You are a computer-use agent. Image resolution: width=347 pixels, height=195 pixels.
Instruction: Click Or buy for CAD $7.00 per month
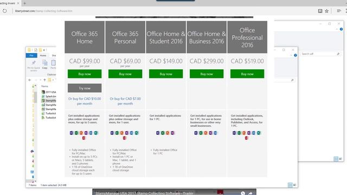[125, 101]
